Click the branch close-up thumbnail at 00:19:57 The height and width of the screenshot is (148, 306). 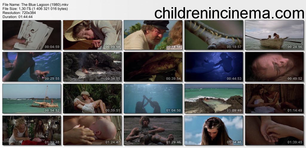(214, 35)
